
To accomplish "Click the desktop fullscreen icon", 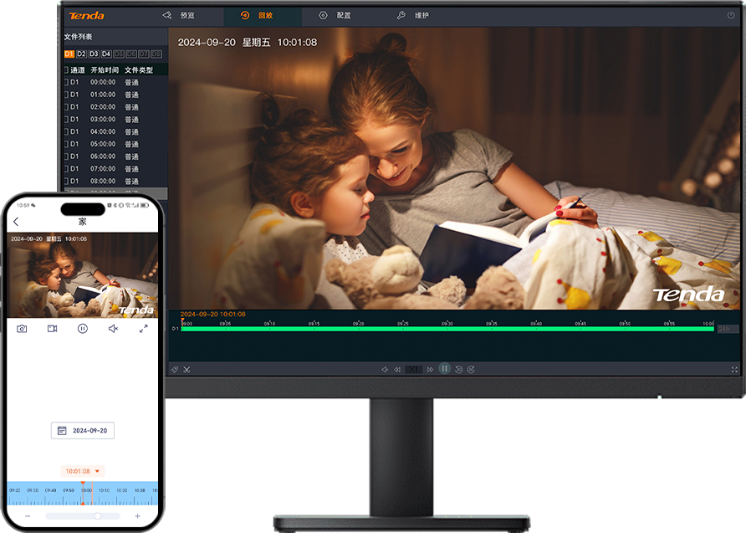I will [734, 369].
